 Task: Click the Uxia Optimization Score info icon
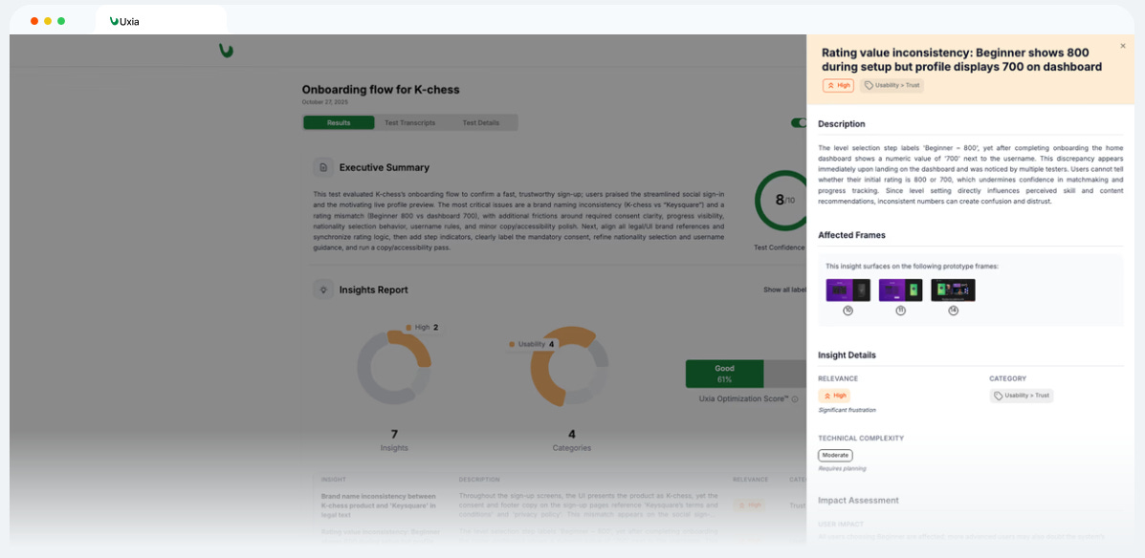(x=795, y=399)
